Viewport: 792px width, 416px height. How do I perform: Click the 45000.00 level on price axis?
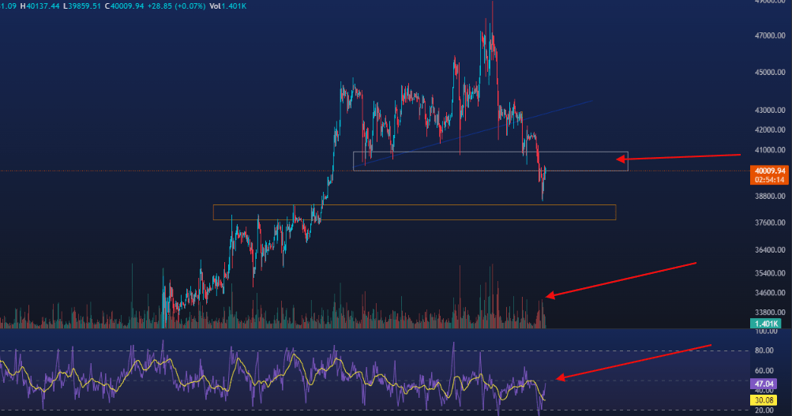coord(770,73)
